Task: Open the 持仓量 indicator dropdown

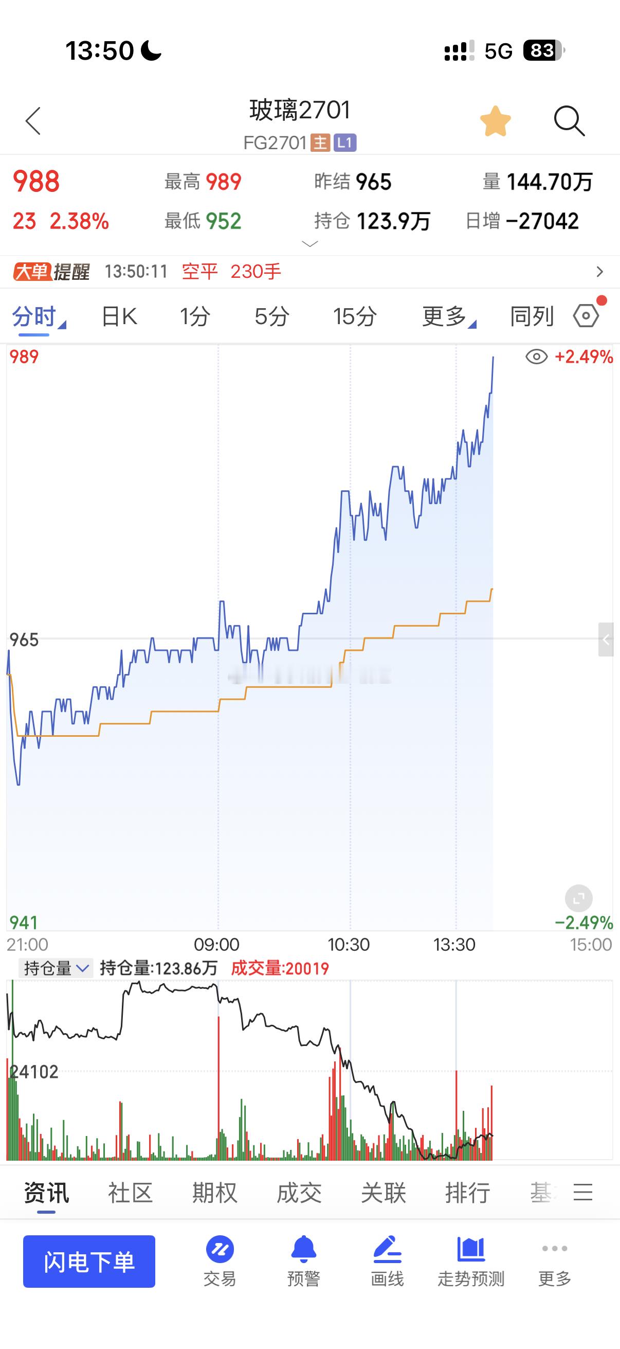Action: click(x=56, y=968)
